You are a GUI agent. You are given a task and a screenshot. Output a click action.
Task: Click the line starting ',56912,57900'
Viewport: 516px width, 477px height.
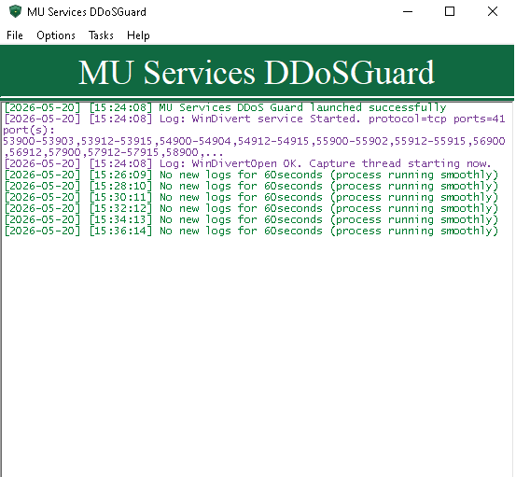coord(114,152)
